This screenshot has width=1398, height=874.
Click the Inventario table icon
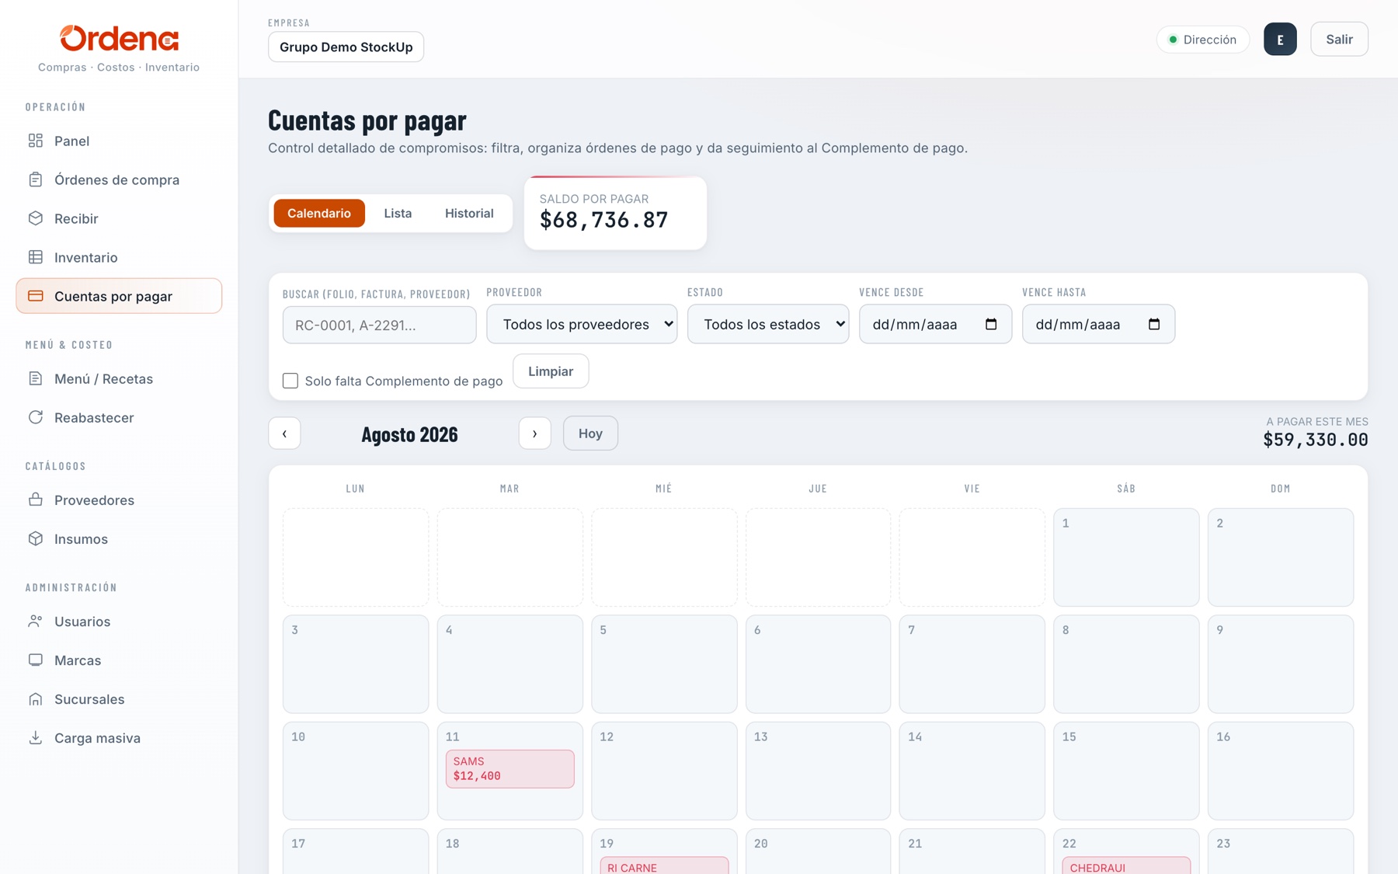click(x=36, y=257)
